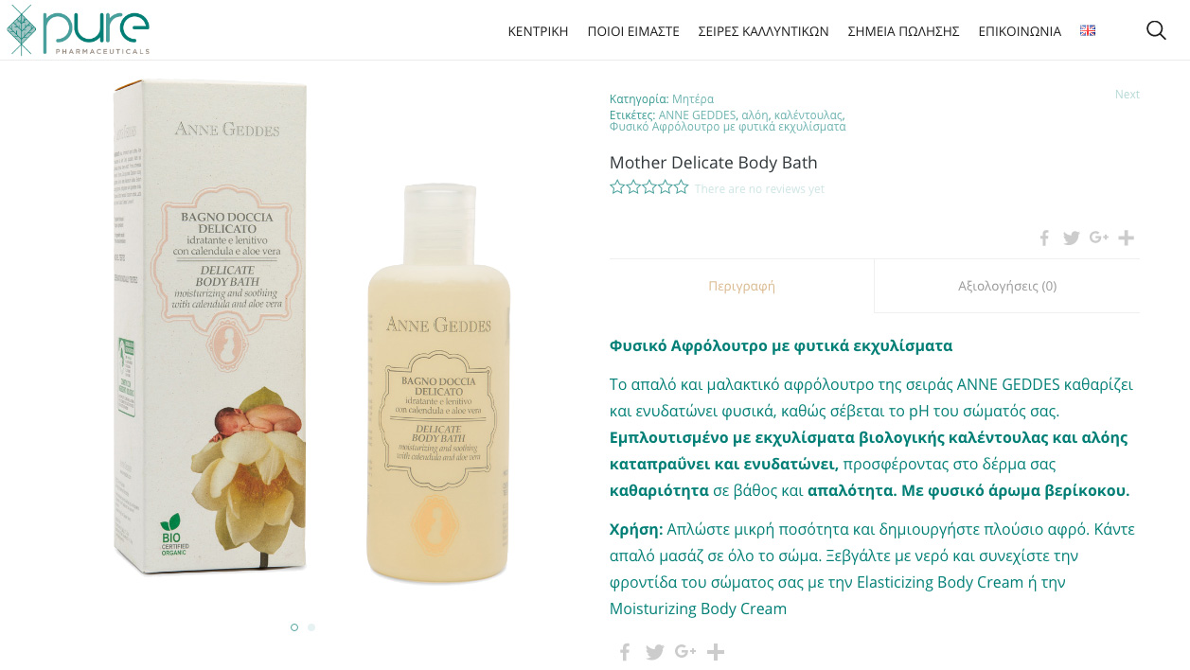Share on Facebook using the top icon
The image size is (1190, 670).
pos(1044,238)
